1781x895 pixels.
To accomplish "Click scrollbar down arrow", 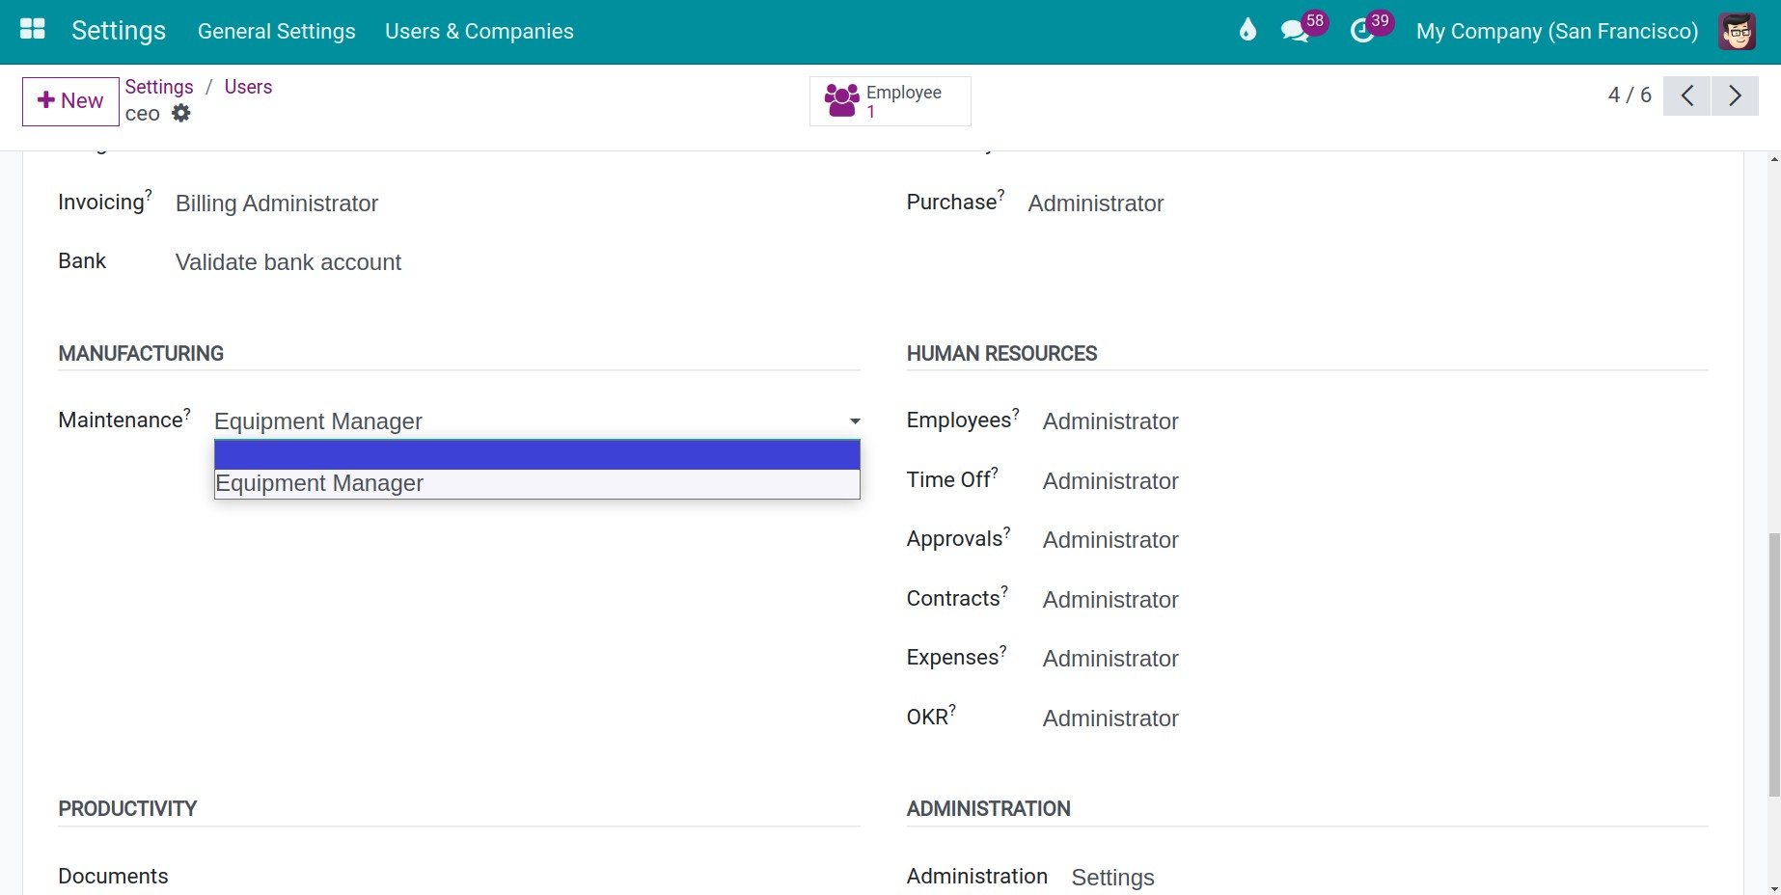I will 1773,888.
